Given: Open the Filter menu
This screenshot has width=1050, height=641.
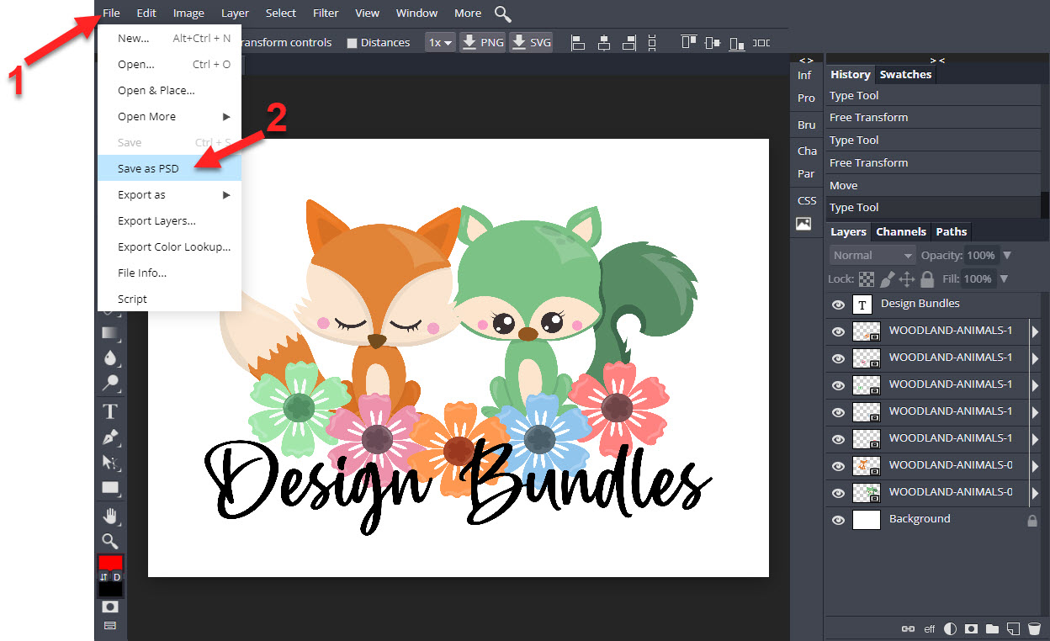Looking at the screenshot, I should (326, 13).
